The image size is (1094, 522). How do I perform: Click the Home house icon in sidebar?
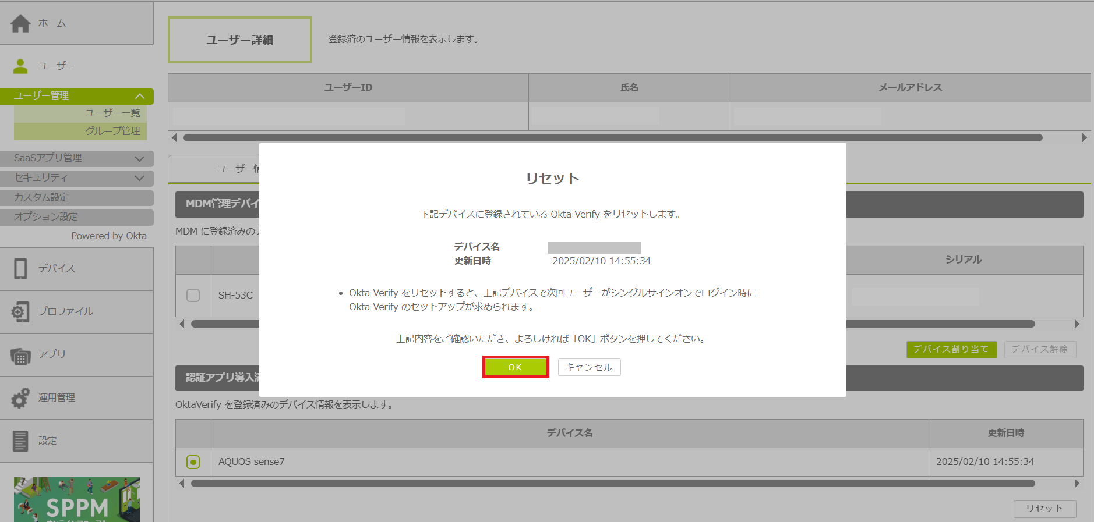coord(20,23)
